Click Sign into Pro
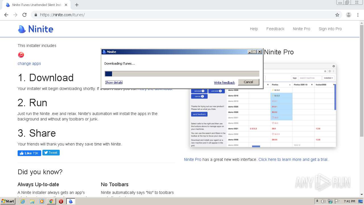This screenshot has height=205, width=364. [x=330, y=29]
